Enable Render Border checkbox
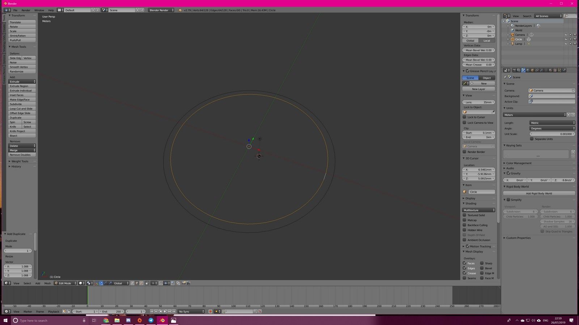The height and width of the screenshot is (325, 579). (x=465, y=152)
